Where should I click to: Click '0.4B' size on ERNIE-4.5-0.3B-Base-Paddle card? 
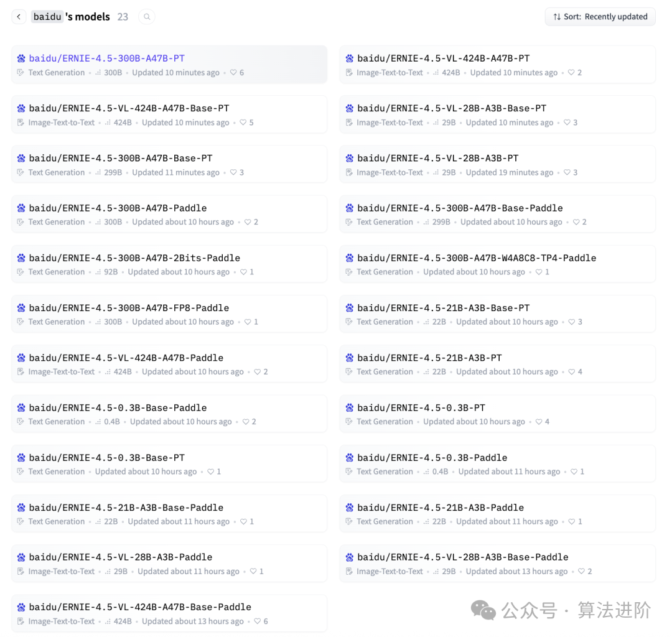(112, 422)
